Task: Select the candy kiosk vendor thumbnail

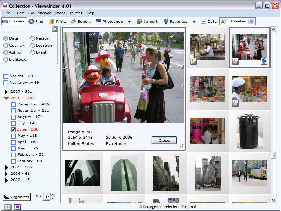Action: pyautogui.click(x=208, y=89)
